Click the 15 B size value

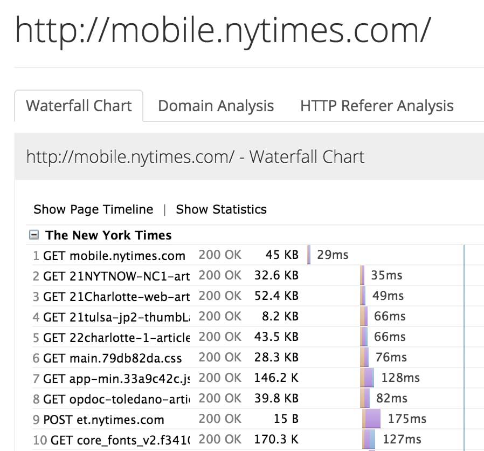pyautogui.click(x=286, y=419)
